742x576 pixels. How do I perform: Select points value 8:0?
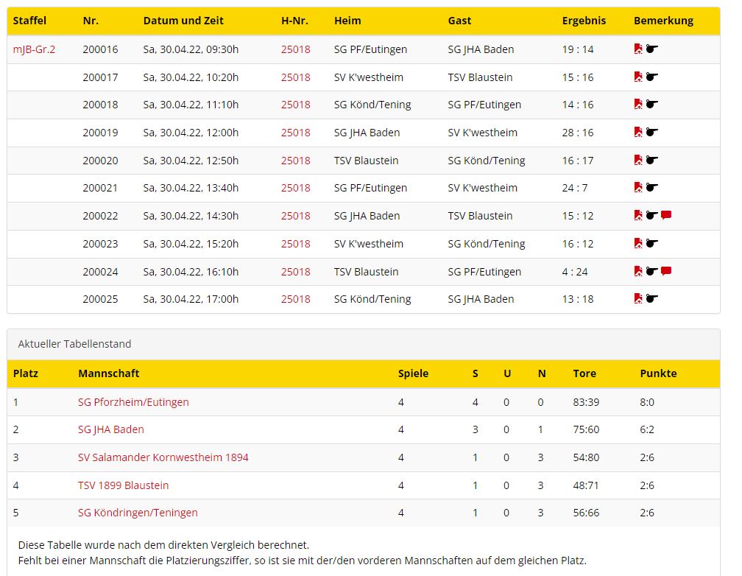(647, 403)
